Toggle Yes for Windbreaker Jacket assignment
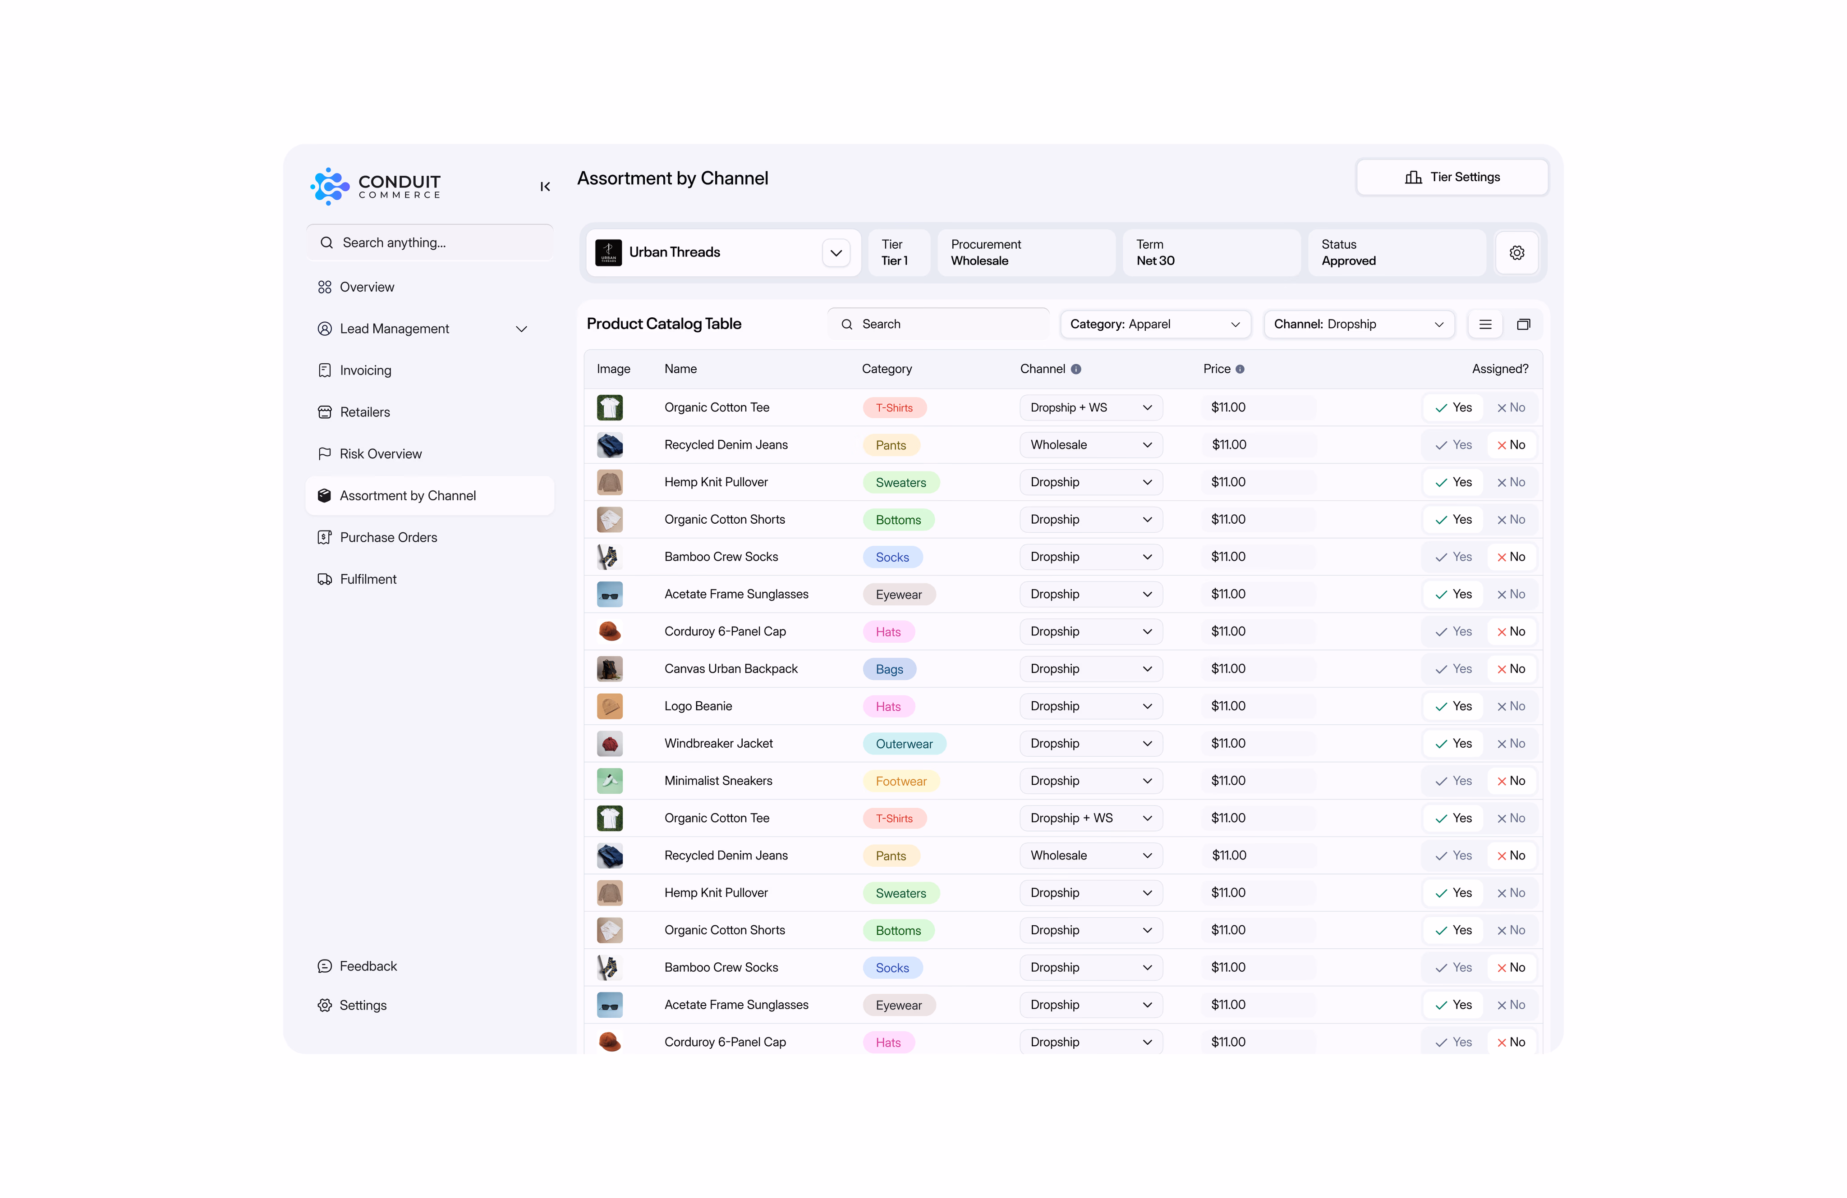The height and width of the screenshot is (1198, 1847). (1453, 742)
